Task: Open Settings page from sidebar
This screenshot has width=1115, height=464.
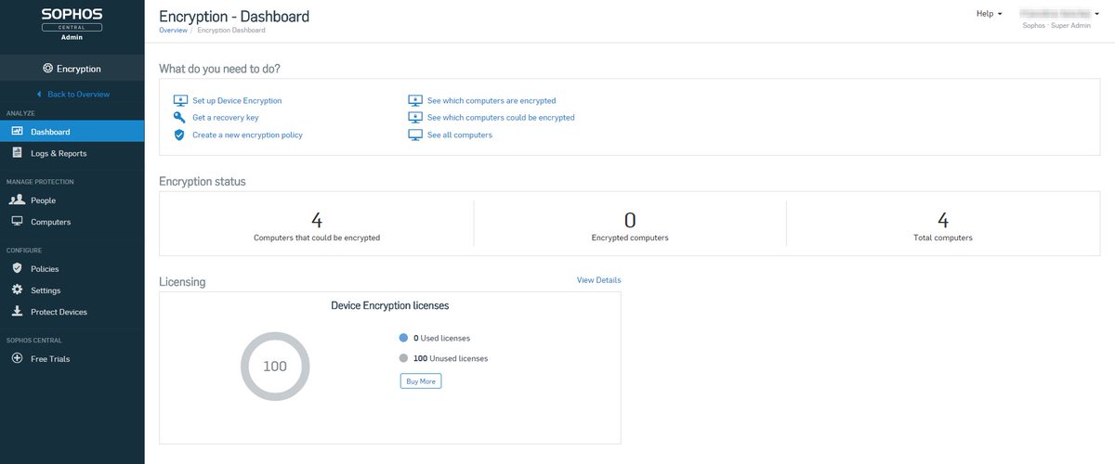Action: [x=72, y=290]
